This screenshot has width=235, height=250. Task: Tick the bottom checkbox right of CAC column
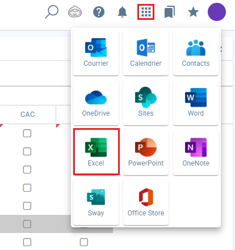(84, 242)
